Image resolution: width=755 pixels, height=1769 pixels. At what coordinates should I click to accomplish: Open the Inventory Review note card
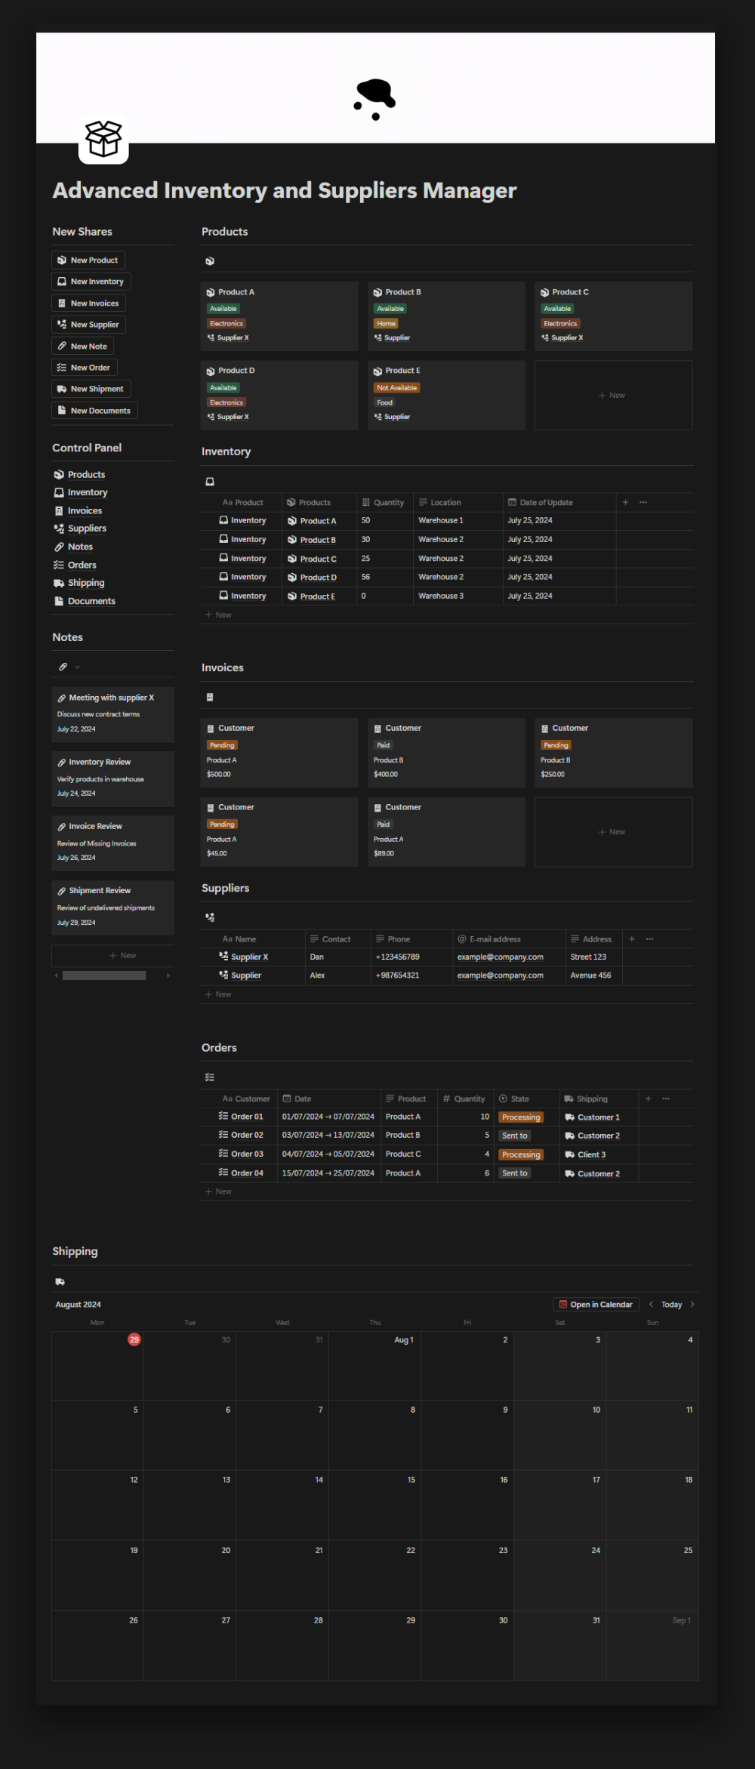pyautogui.click(x=112, y=778)
